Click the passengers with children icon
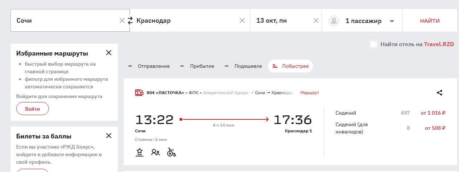459x172 pixels. pyautogui.click(x=156, y=152)
